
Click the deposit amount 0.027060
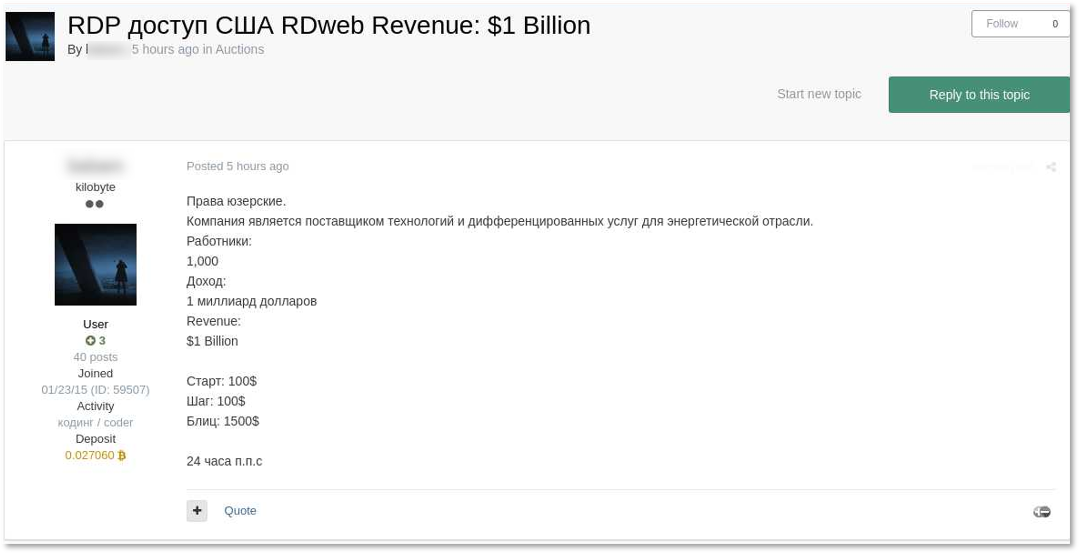tap(90, 455)
